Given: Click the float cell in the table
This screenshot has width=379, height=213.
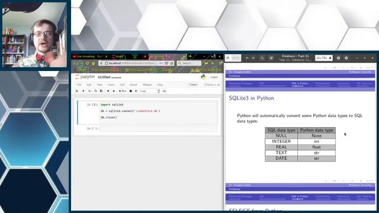Looking at the screenshot, I should (316, 147).
